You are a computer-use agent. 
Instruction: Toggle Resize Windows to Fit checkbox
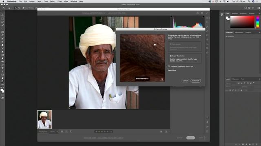(23, 8)
